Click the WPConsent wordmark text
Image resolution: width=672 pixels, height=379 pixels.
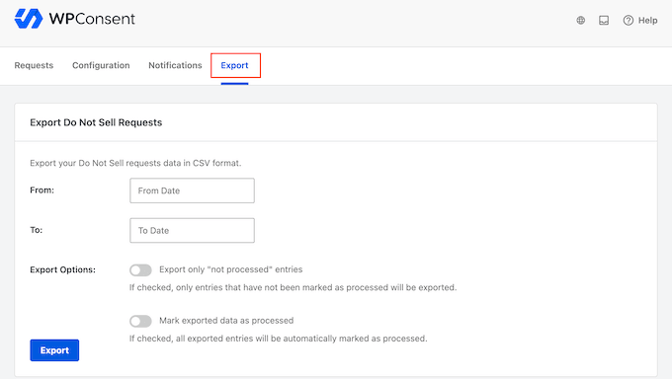[x=92, y=19]
